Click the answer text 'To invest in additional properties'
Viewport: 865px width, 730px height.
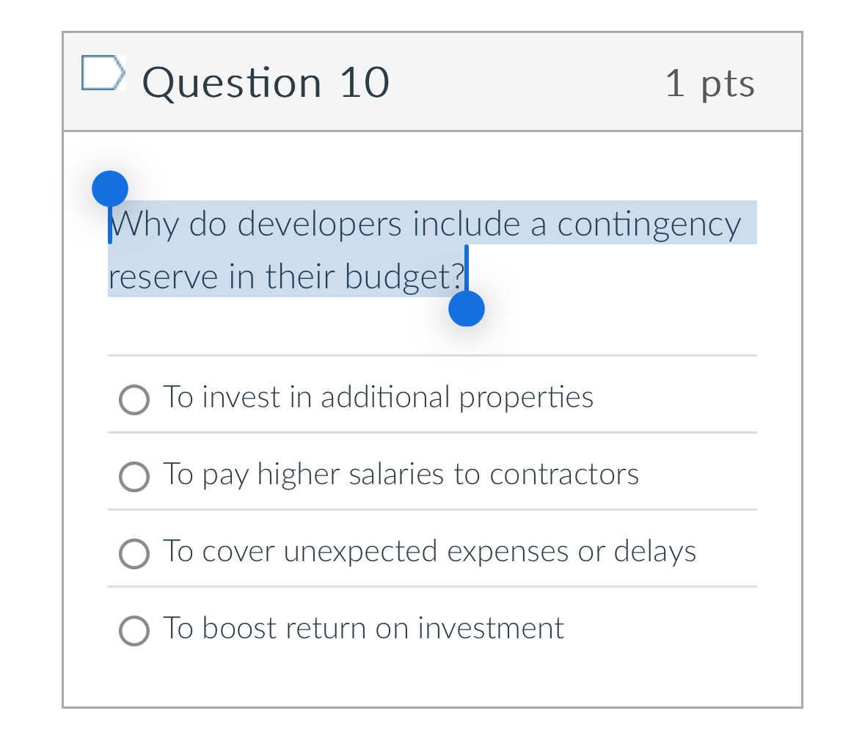coord(378,397)
